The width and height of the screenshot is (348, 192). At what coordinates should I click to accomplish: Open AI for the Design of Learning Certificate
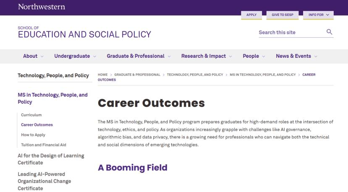tap(50, 159)
